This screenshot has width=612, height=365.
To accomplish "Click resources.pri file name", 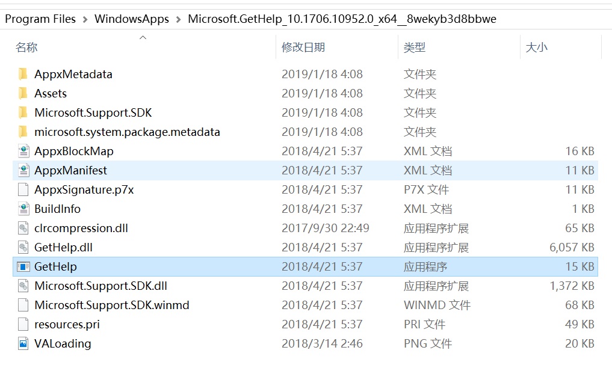I will [67, 325].
